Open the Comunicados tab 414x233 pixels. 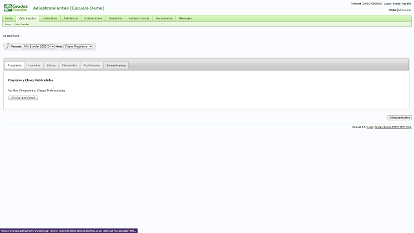click(116, 65)
